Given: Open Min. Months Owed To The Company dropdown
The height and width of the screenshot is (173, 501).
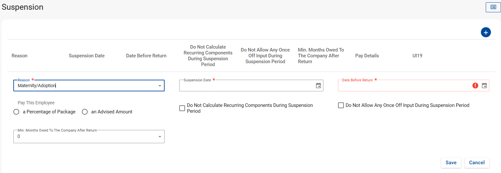Looking at the screenshot, I should click(x=159, y=137).
